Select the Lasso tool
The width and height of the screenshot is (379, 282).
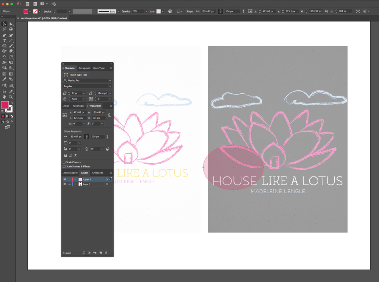click(x=11, y=29)
